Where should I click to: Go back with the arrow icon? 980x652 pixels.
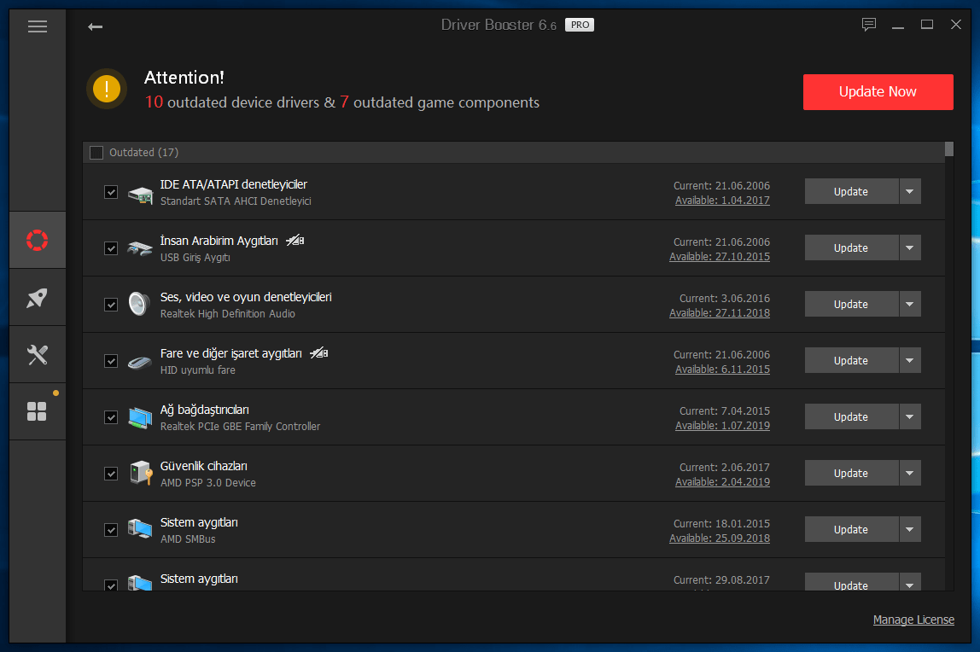coord(95,26)
